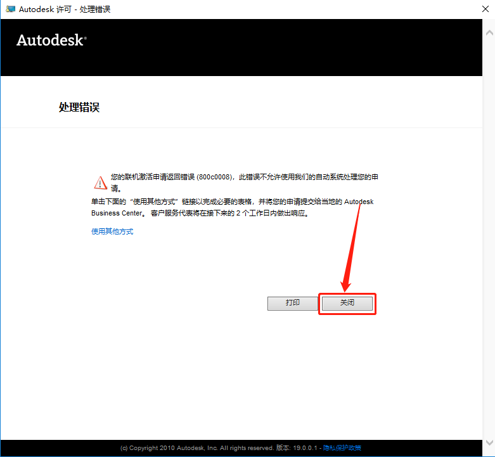Click the scrollbar up arrow
Screen dimensions: 495x457
click(489, 32)
